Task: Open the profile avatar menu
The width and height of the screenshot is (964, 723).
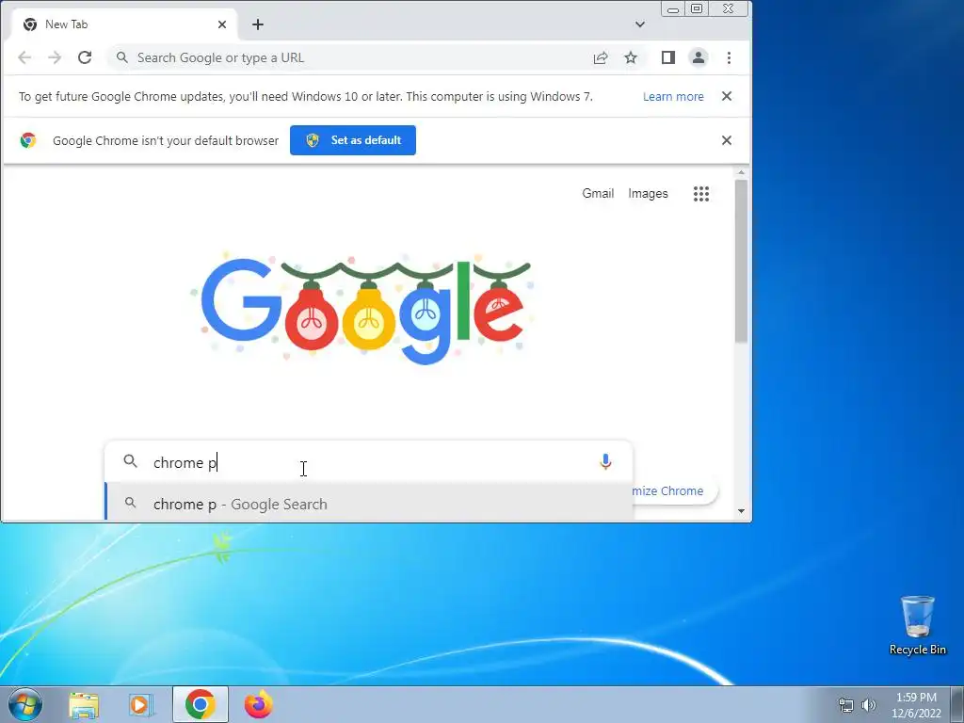Action: (699, 57)
